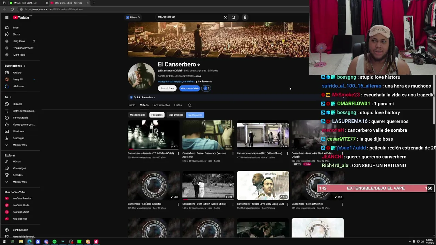436x245 pixels.
Task: Open the Attacho subscription channel
Action: [x=17, y=72]
